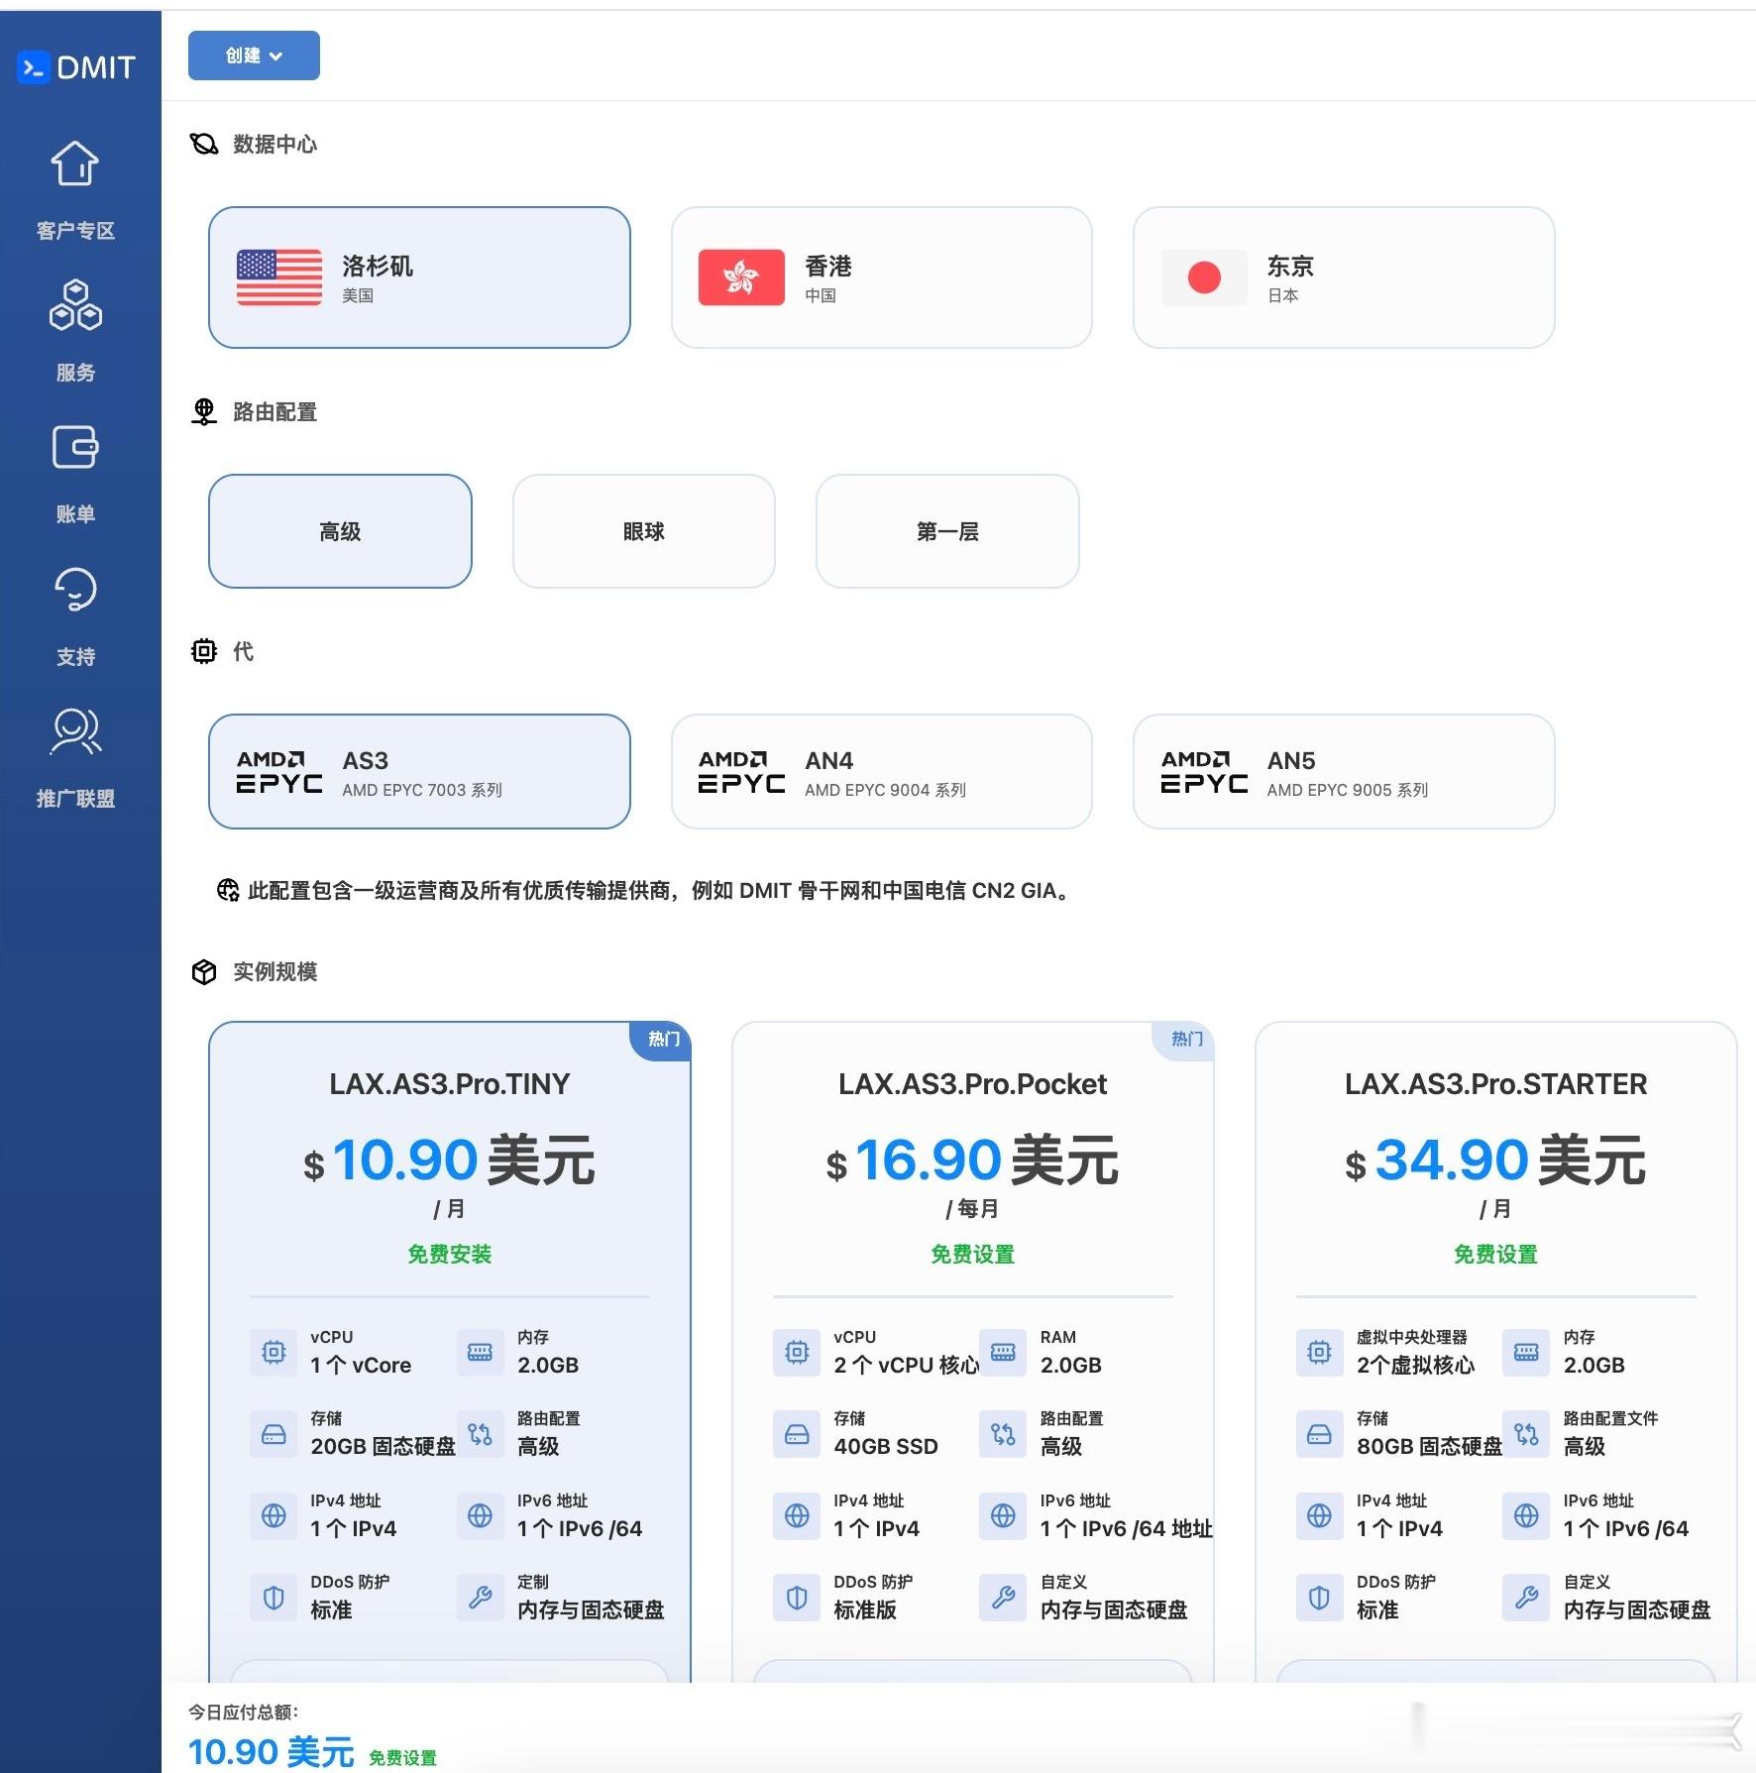The width and height of the screenshot is (1756, 1773).
Task: Select 香港 data center
Action: pyautogui.click(x=882, y=277)
